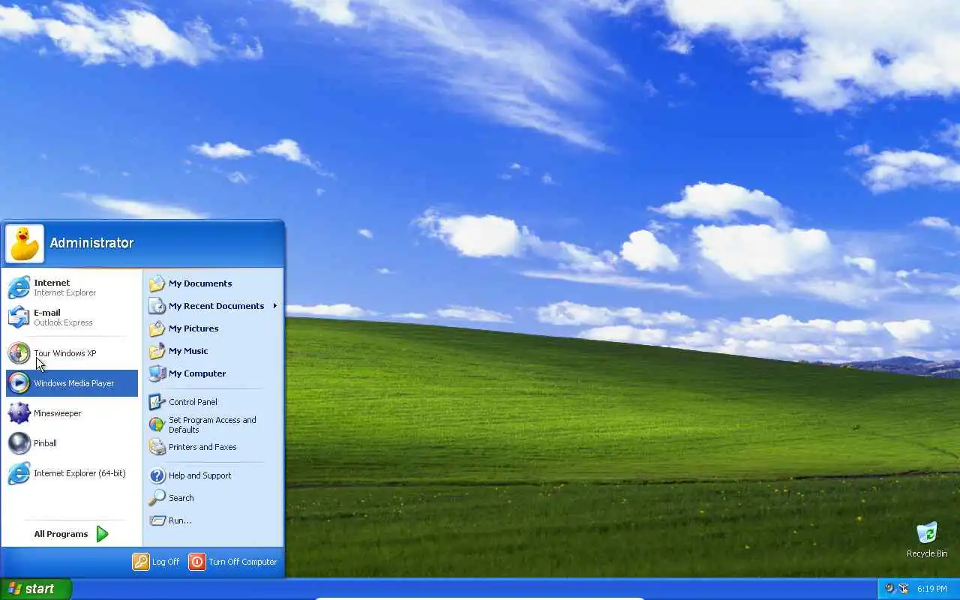Open the My Documents folder
Screen dimensions: 960x600
(x=214, y=283)
